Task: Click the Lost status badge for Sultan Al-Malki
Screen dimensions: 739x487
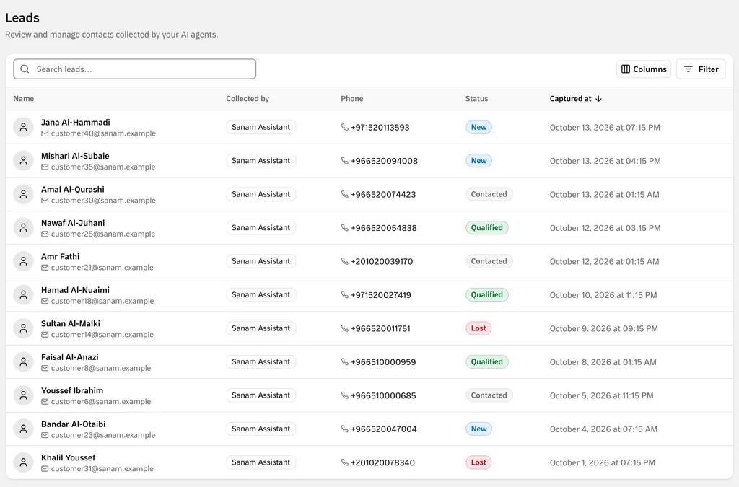Action: pos(478,328)
